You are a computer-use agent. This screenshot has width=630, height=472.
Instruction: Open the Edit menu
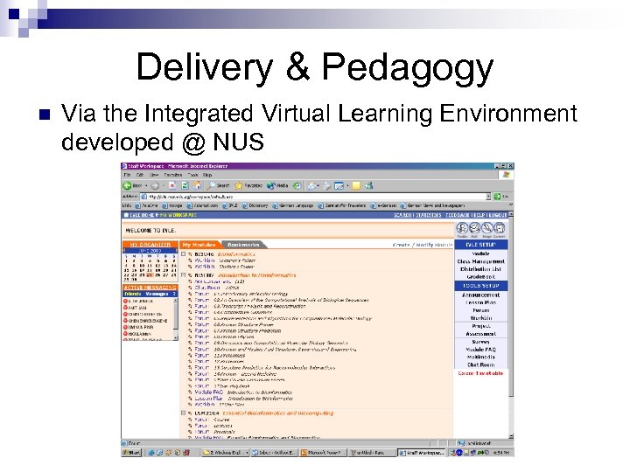point(140,175)
